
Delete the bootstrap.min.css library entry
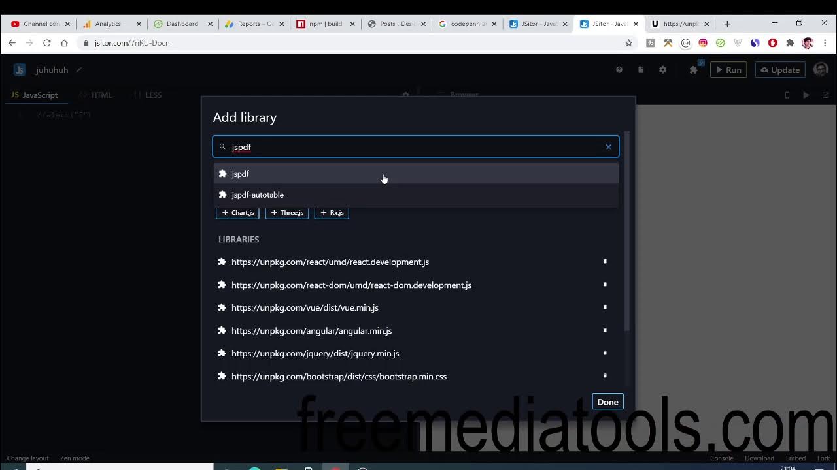(605, 376)
